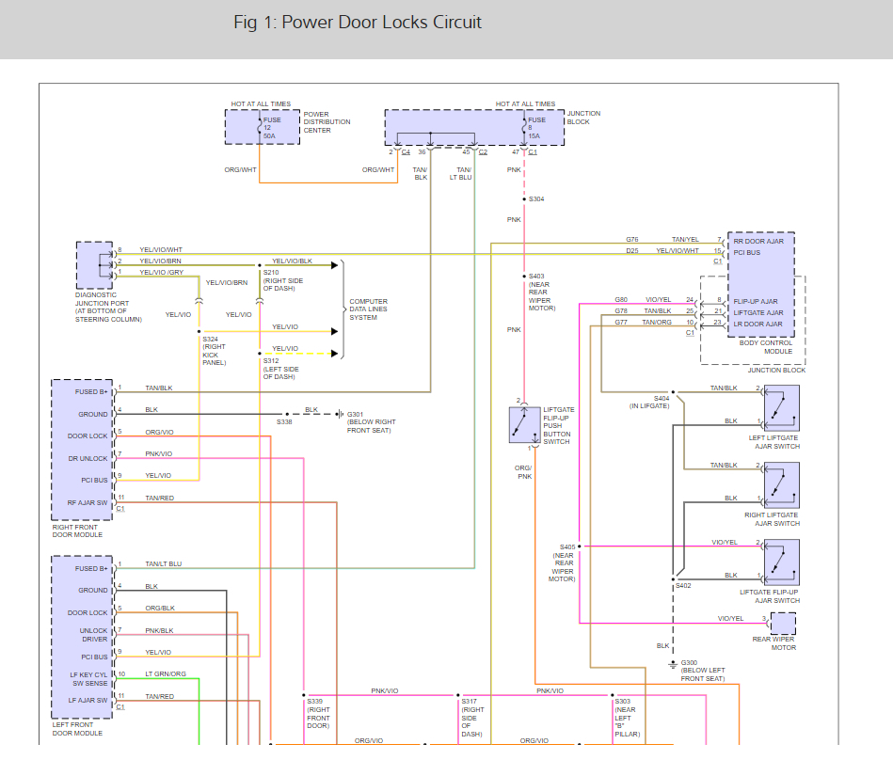
Task: Click the Computer Data Lines System label
Action: click(369, 309)
